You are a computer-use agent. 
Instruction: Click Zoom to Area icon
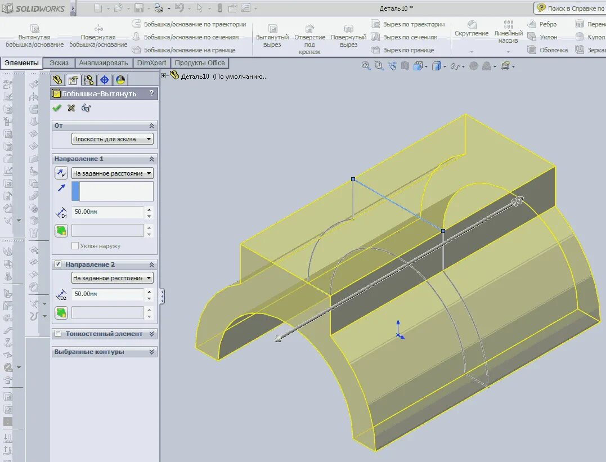(x=379, y=66)
